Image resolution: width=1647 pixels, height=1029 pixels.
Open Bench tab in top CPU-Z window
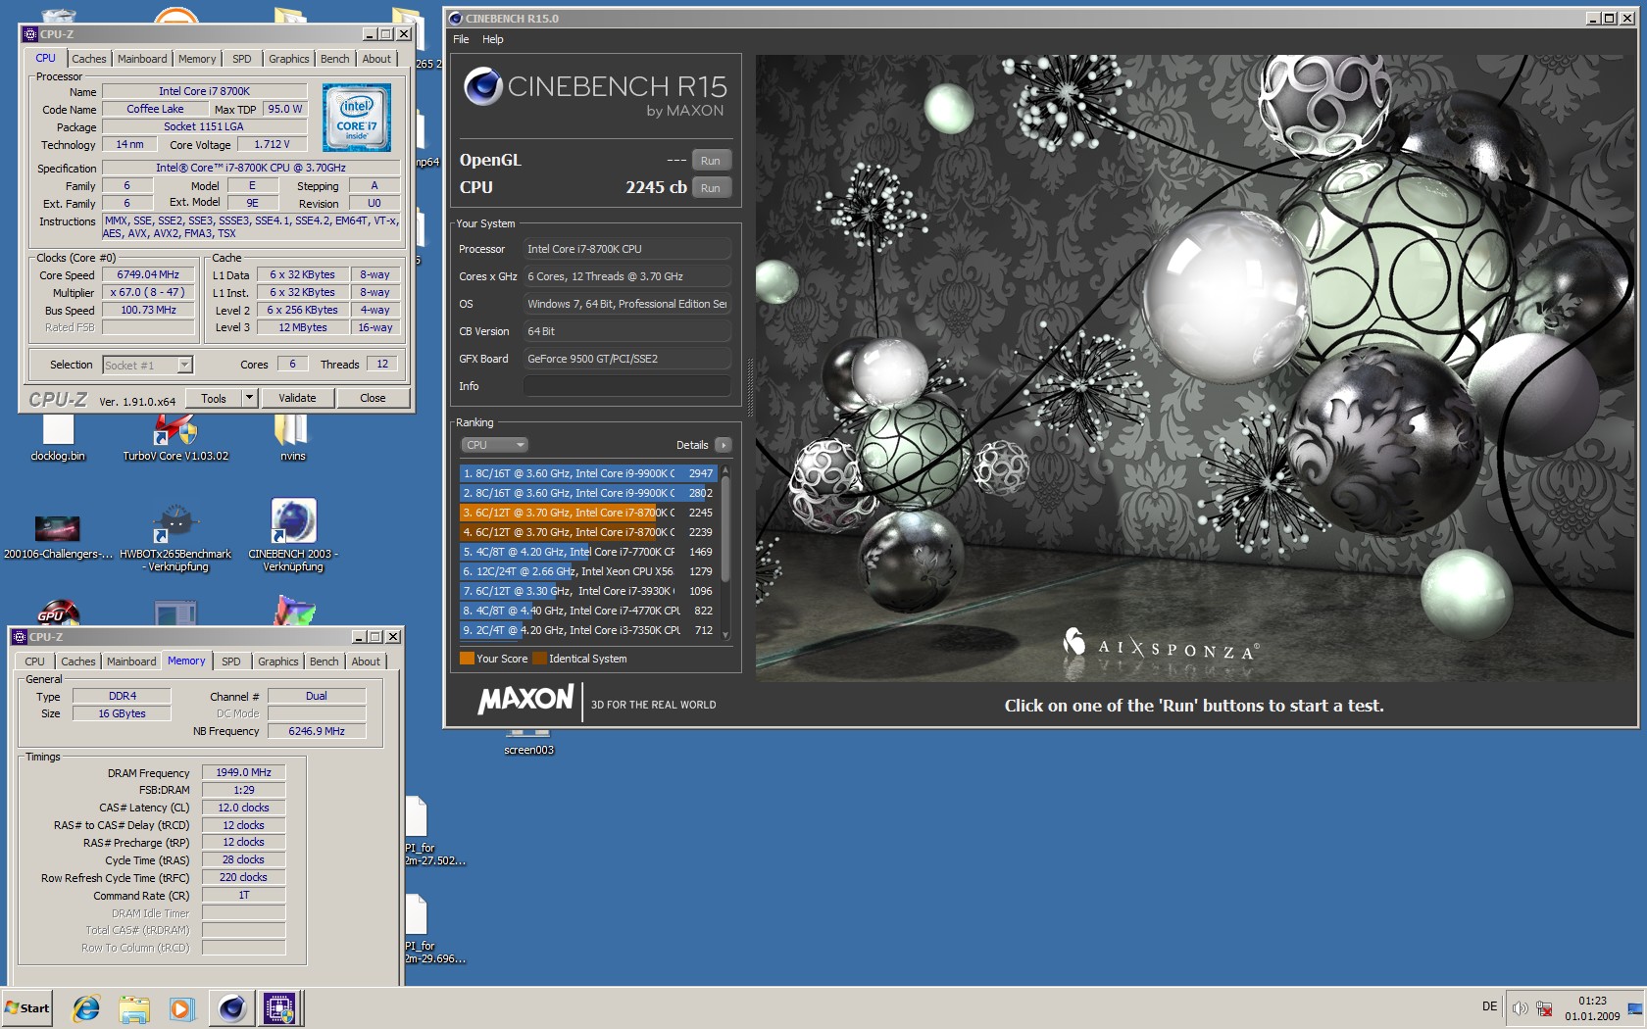(x=334, y=59)
